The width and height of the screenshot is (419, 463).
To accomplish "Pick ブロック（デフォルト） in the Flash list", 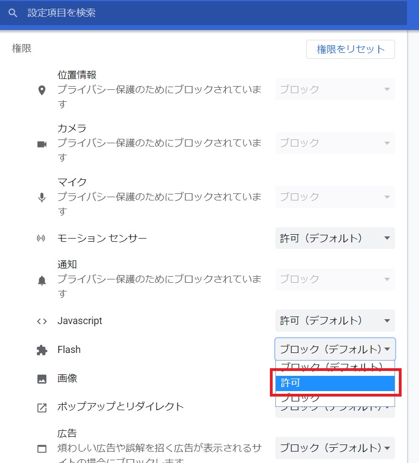I will [335, 368].
